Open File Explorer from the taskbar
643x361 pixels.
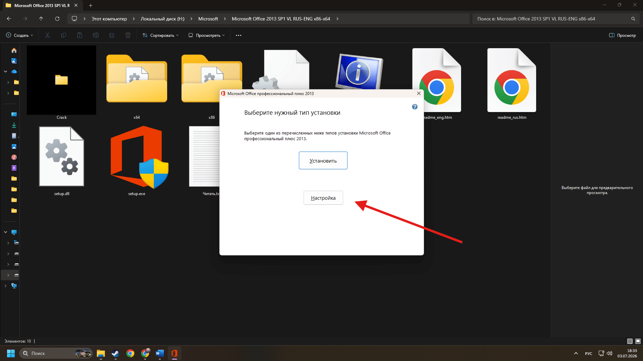[x=101, y=353]
